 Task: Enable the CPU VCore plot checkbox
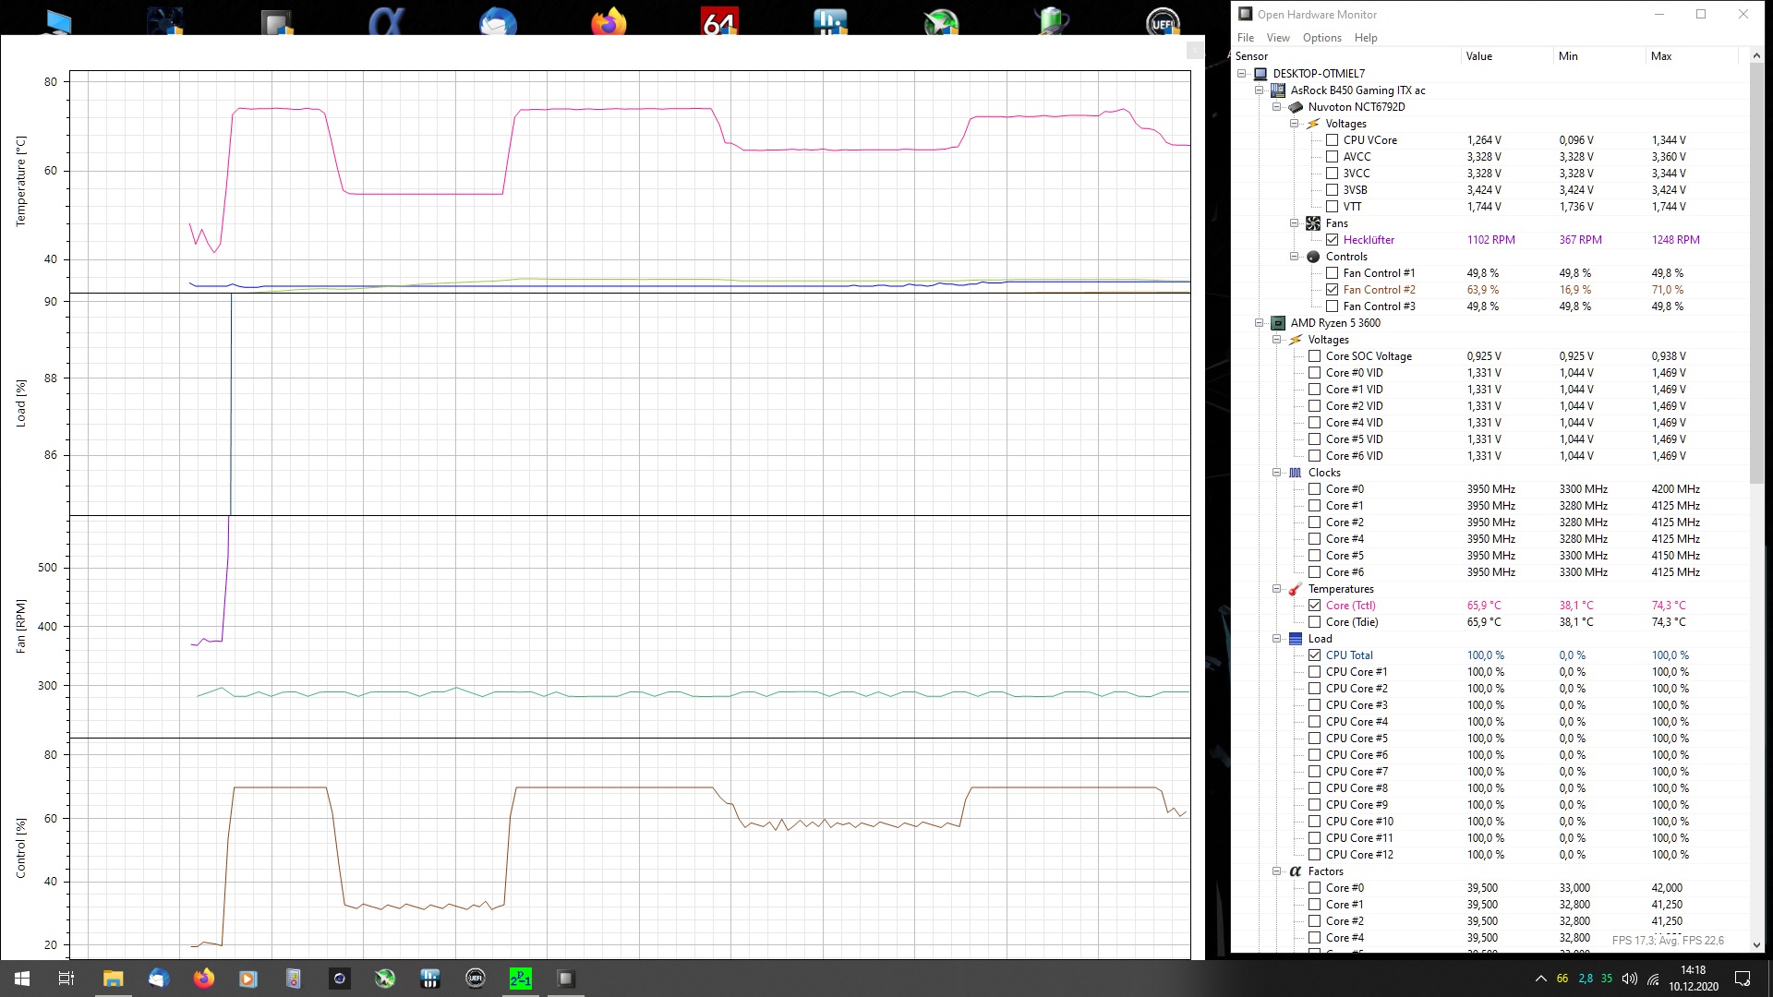coord(1332,140)
